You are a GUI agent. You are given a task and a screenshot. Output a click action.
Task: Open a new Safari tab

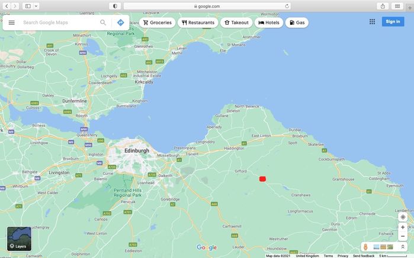tap(410, 8)
